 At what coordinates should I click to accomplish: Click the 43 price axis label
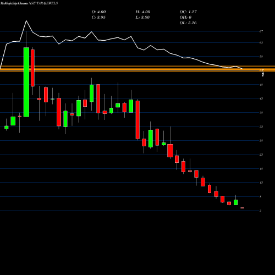261,98
